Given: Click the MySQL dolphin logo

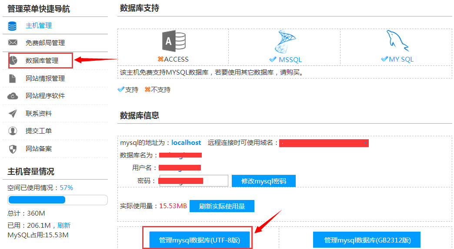Looking at the screenshot, I should click(x=397, y=42).
